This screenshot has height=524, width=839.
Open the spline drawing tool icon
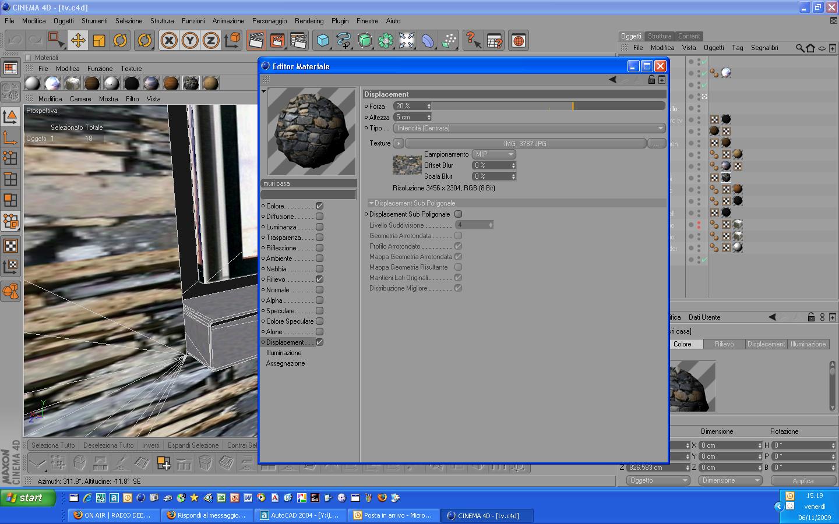[344, 40]
